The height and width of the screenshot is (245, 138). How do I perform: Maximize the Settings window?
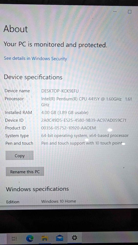tap(130, 12)
